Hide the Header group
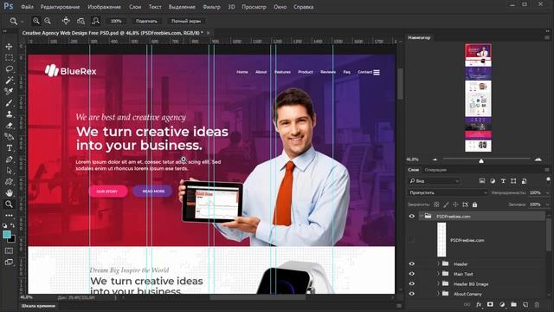This screenshot has width=554, height=312. (x=412, y=263)
